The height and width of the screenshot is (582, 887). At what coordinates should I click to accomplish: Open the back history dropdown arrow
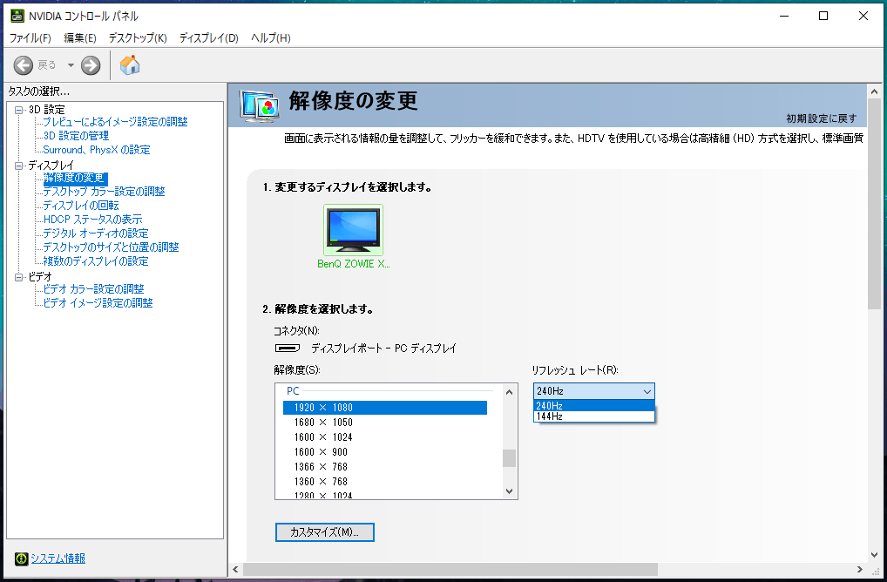coord(71,65)
